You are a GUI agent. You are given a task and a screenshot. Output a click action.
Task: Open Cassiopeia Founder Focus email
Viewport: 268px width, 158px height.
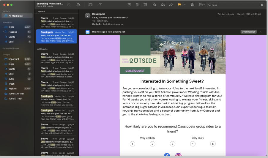(x=56, y=100)
